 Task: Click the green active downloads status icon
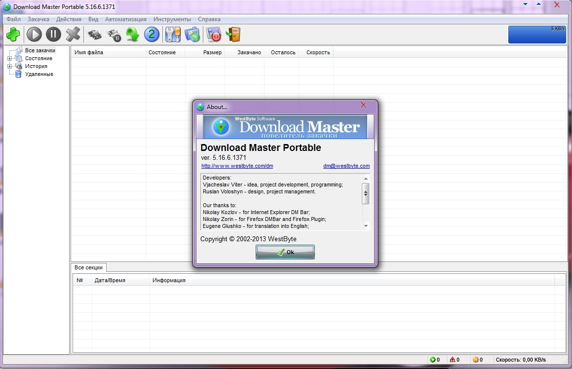pos(433,360)
